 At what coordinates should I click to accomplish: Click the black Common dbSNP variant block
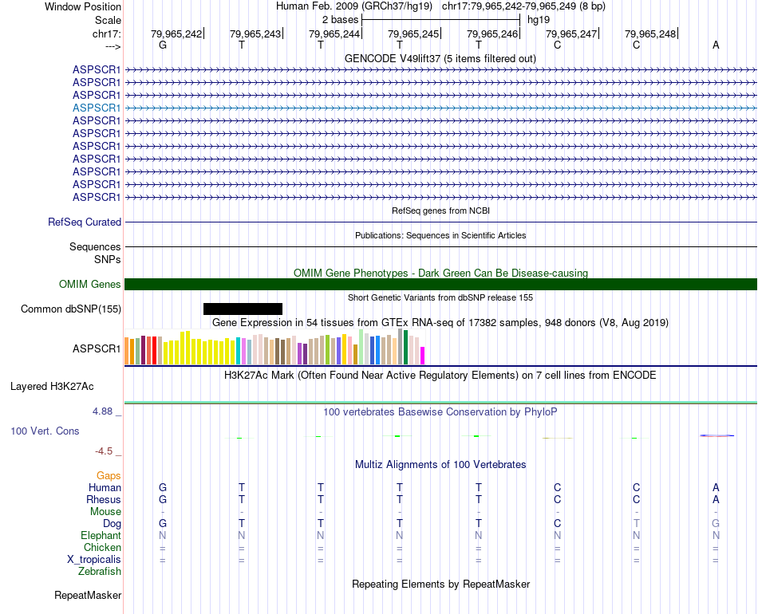pos(243,309)
